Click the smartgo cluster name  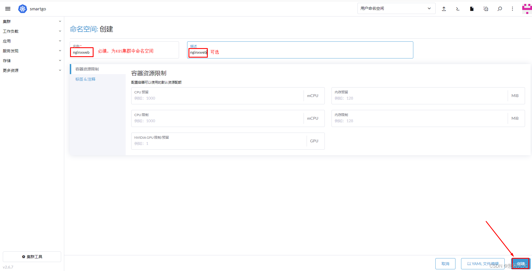coord(38,9)
